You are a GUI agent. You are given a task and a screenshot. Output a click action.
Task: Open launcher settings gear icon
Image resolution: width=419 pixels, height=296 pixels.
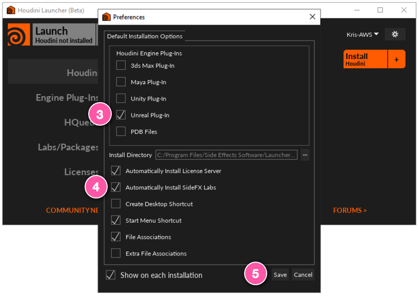(x=395, y=34)
